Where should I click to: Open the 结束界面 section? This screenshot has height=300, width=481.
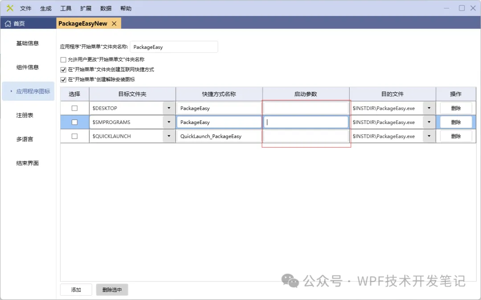28,163
